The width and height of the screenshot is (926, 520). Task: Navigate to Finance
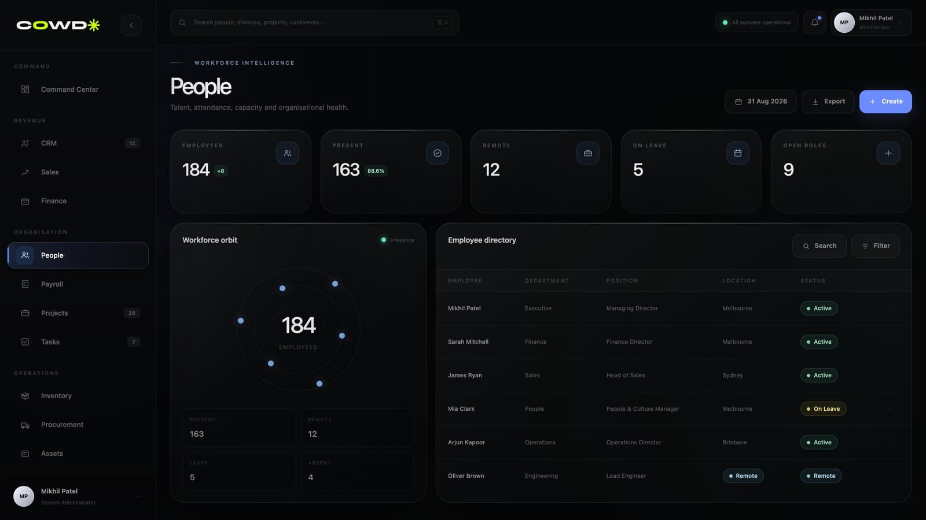[78, 201]
